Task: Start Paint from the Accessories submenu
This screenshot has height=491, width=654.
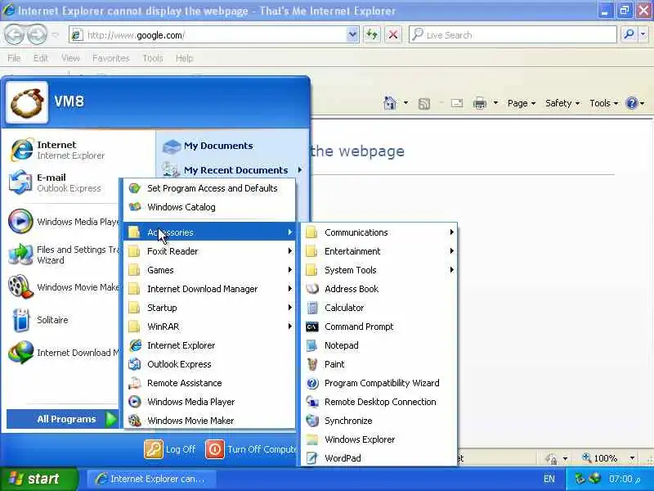Action: coord(379,364)
